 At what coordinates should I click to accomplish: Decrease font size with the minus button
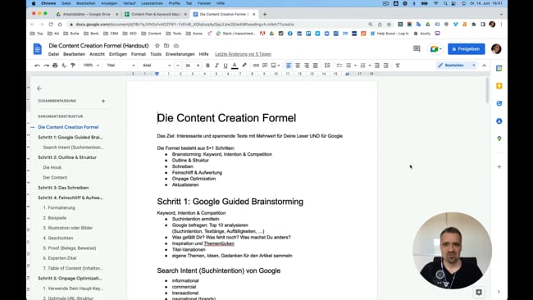[x=178, y=66]
